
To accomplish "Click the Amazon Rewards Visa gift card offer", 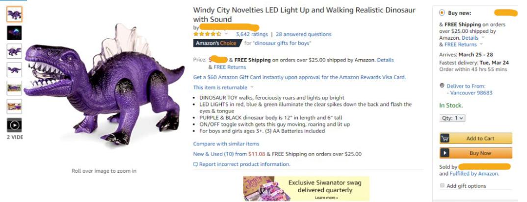I will pos(299,77).
